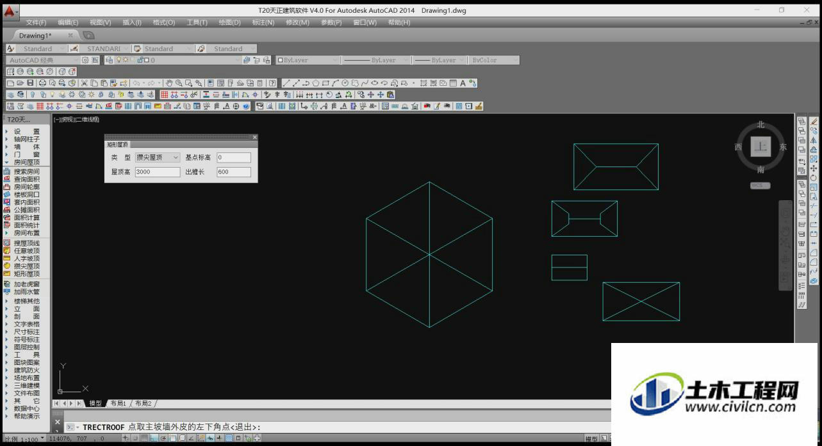Click the WCS coordinate system label
The height and width of the screenshot is (446, 822).
click(760, 186)
